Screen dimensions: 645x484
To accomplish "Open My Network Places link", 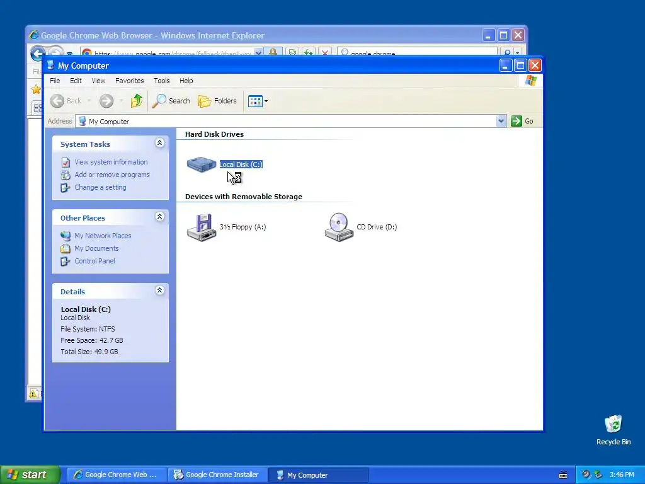I will [x=103, y=236].
